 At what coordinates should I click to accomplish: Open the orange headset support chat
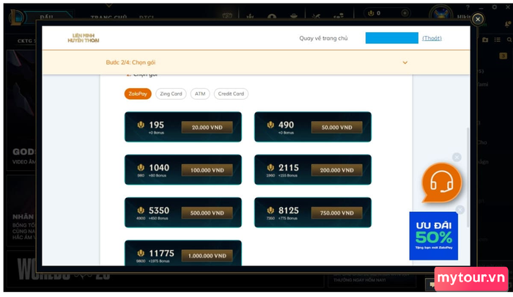click(x=441, y=183)
